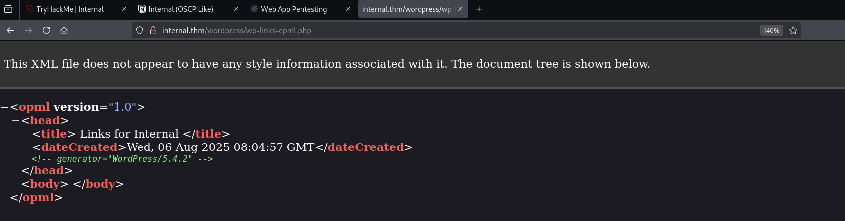
Task: Switch to the Web App Pentesting tab
Action: [293, 9]
